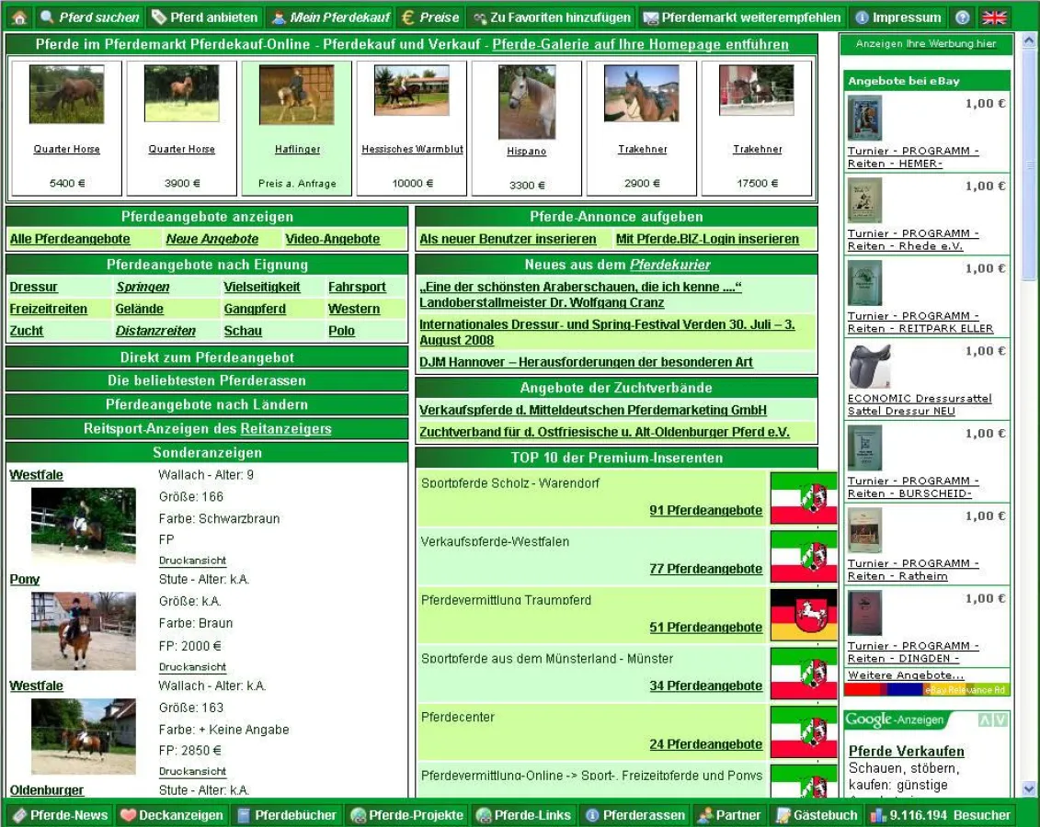Click the Pferde-News icon in bottom bar
1040x827 pixels.
[x=61, y=815]
